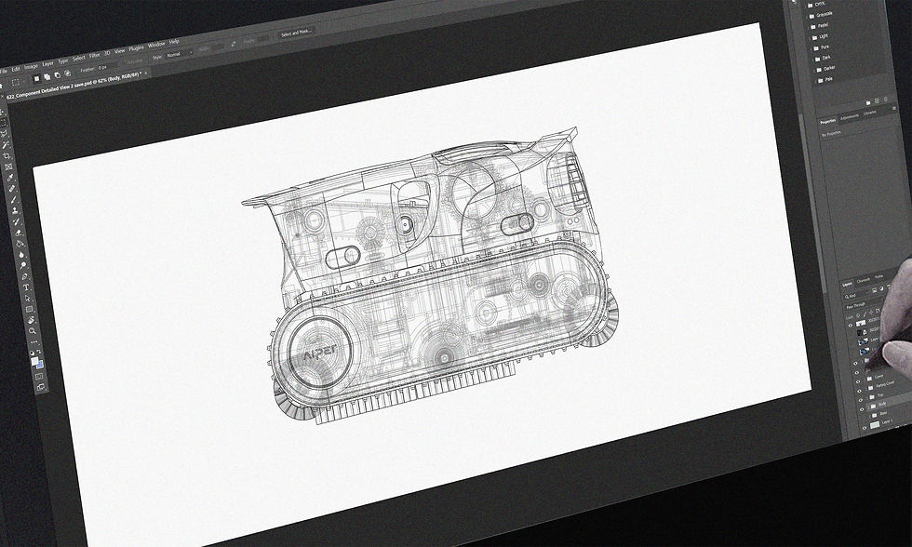Image resolution: width=912 pixels, height=547 pixels.
Task: Expand the CMYK swatch group
Action: coord(805,6)
